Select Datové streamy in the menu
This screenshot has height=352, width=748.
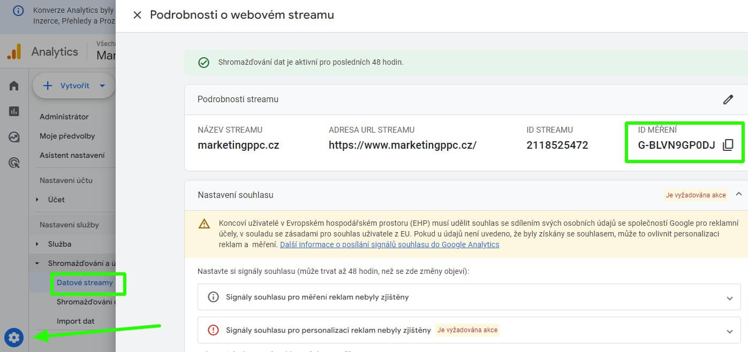click(85, 282)
